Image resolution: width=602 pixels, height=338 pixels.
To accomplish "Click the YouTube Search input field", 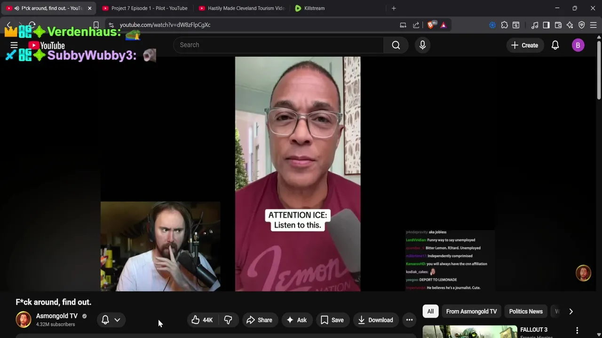I will pyautogui.click(x=278, y=45).
